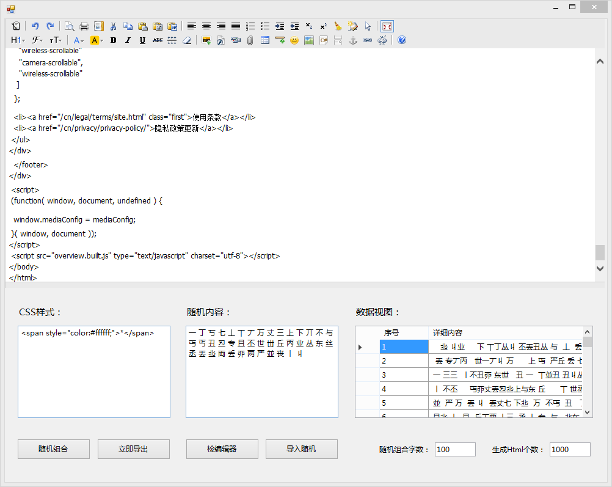Justify the text fully

(x=236, y=26)
